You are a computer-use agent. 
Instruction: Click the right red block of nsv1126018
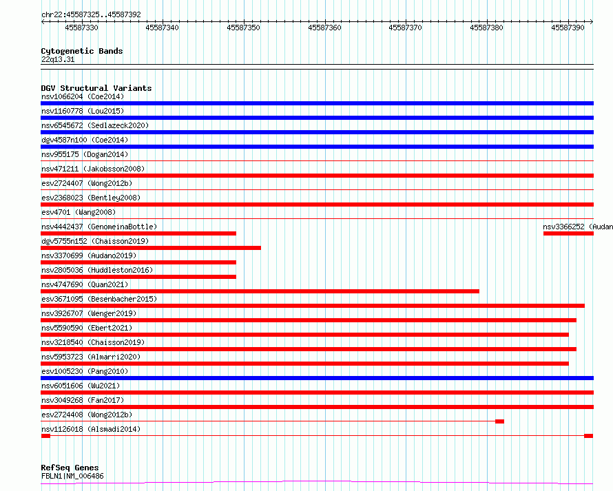coord(589,436)
